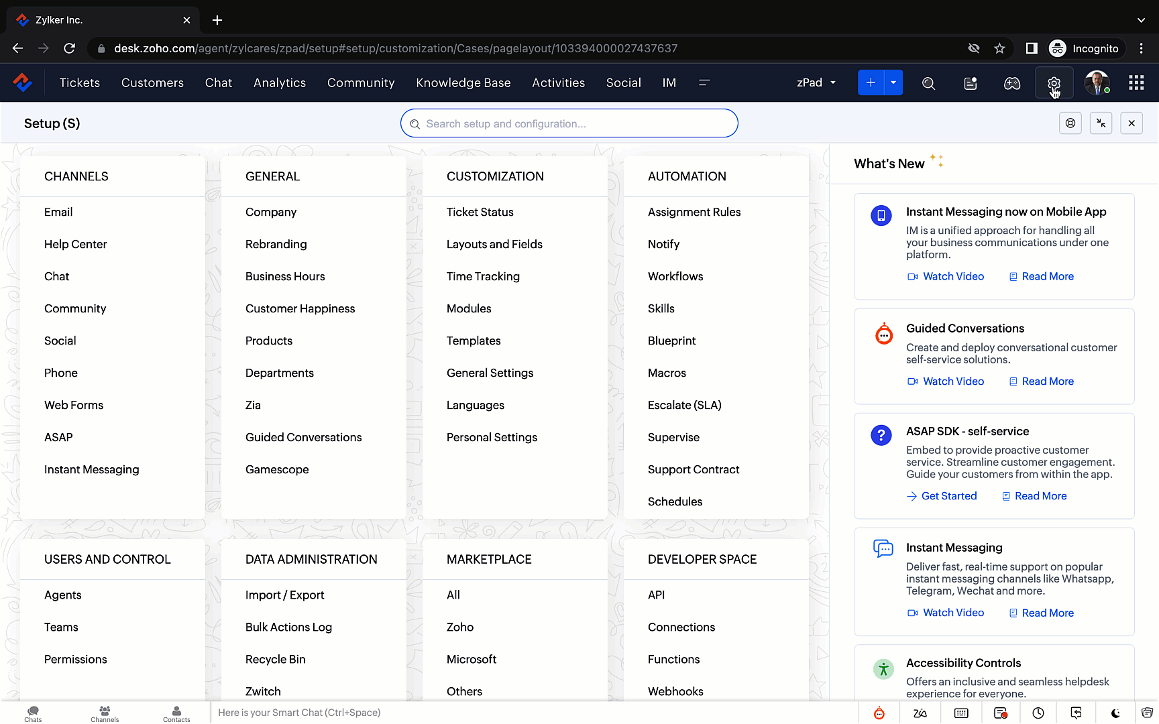Open Escalate (SLA) under Automation
The image size is (1159, 724).
[684, 405]
